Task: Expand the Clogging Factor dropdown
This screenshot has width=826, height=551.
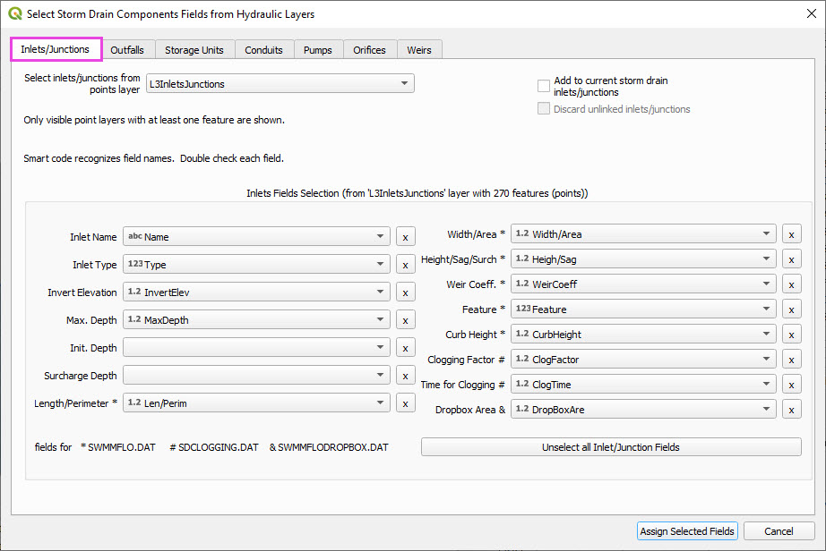Action: click(642, 360)
